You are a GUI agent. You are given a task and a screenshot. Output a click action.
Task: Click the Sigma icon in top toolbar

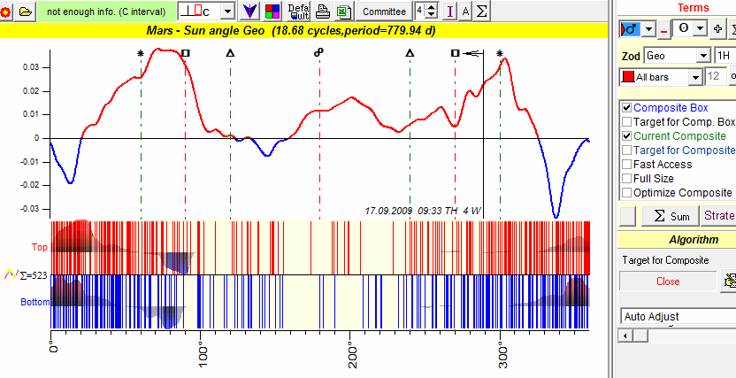[x=481, y=12]
